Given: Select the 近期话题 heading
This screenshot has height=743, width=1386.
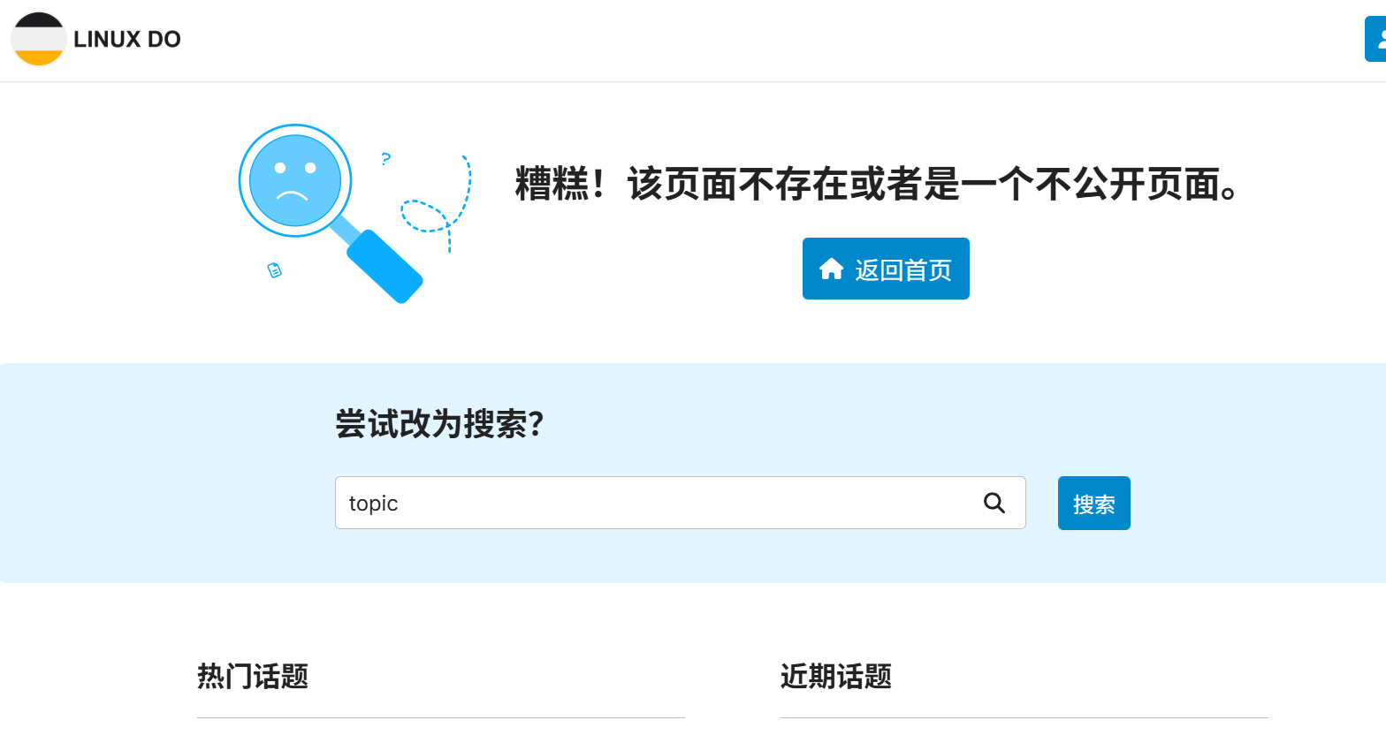Looking at the screenshot, I should tap(836, 676).
